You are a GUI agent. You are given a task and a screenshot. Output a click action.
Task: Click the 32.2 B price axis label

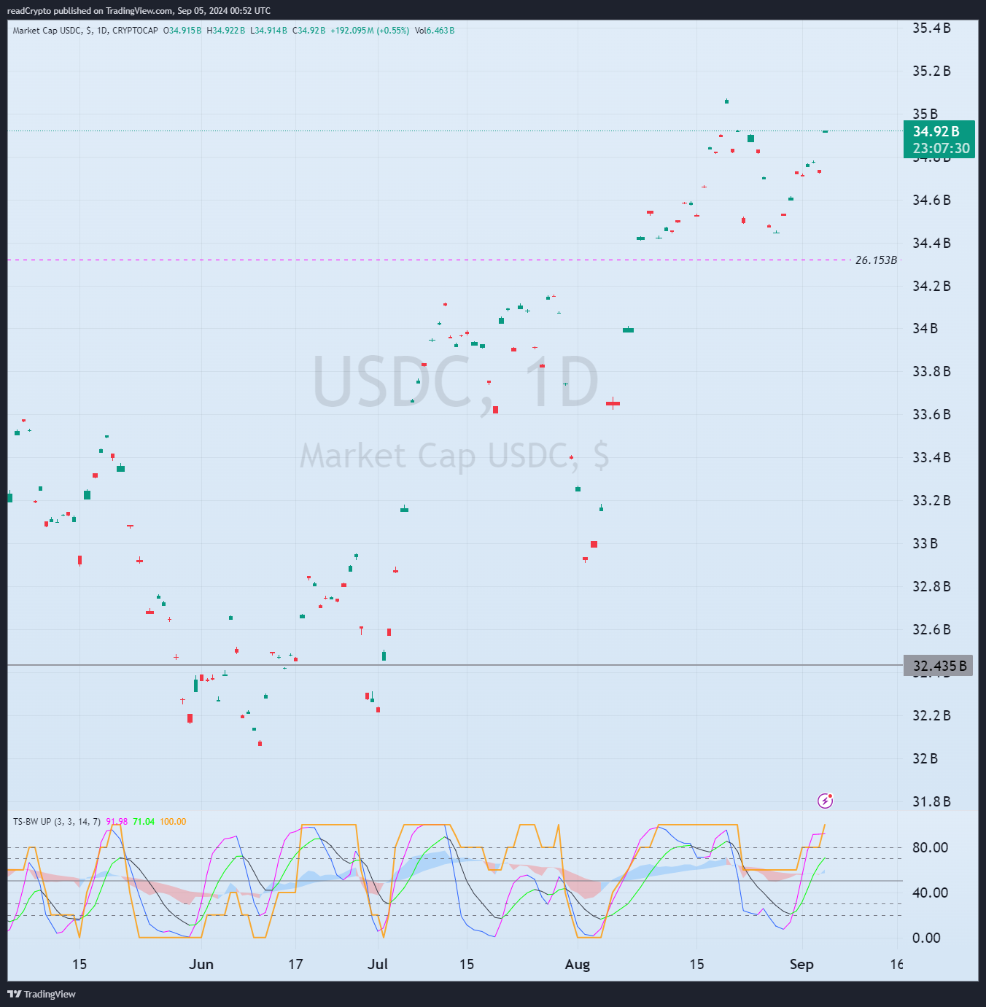931,716
